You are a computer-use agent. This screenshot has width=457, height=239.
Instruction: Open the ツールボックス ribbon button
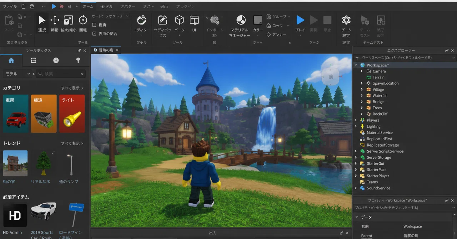pyautogui.click(x=162, y=26)
